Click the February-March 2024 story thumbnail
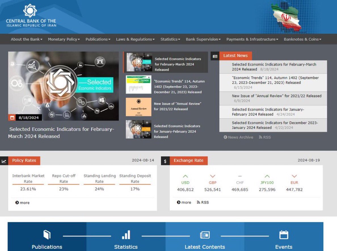337x251 pixels. pos(139,62)
